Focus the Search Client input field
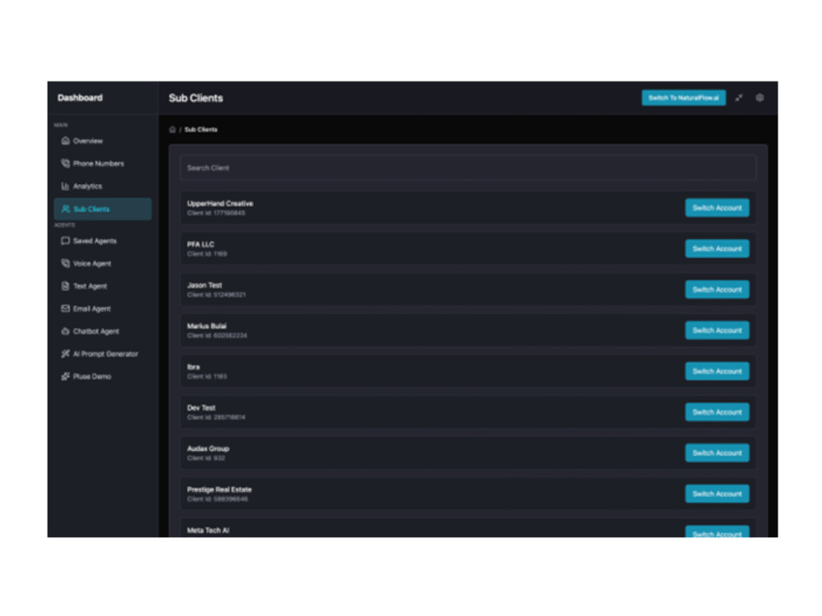The height and width of the screenshot is (616, 822). (468, 168)
